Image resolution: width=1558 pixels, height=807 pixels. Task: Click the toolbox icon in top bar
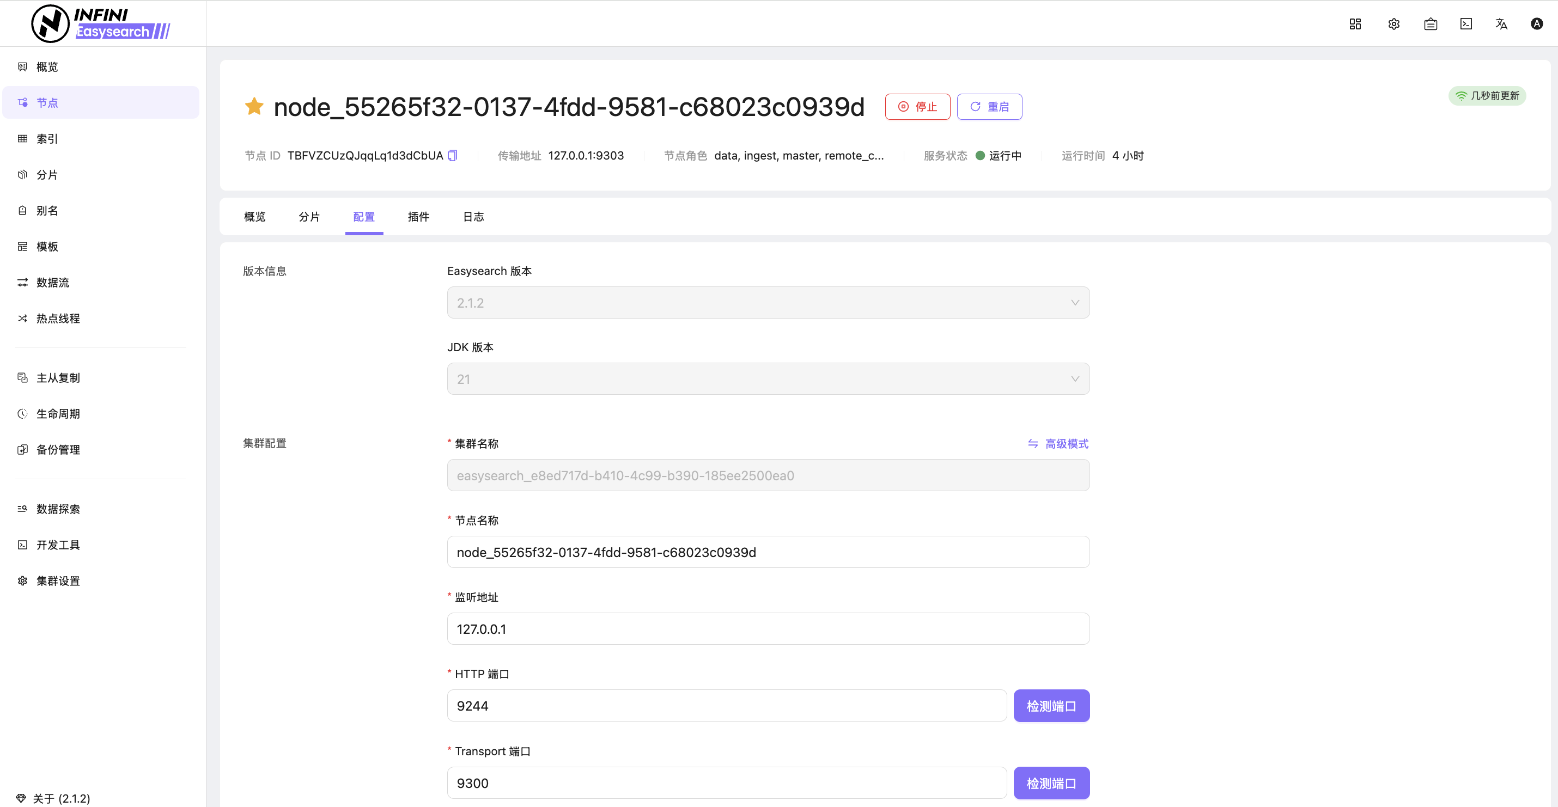click(1431, 23)
